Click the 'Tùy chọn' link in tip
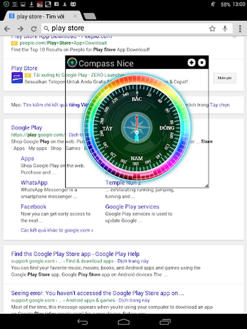Screen dimensions: 247x329 (220, 105)
